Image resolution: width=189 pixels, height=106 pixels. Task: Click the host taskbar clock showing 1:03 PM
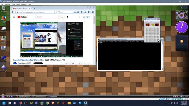(184, 103)
